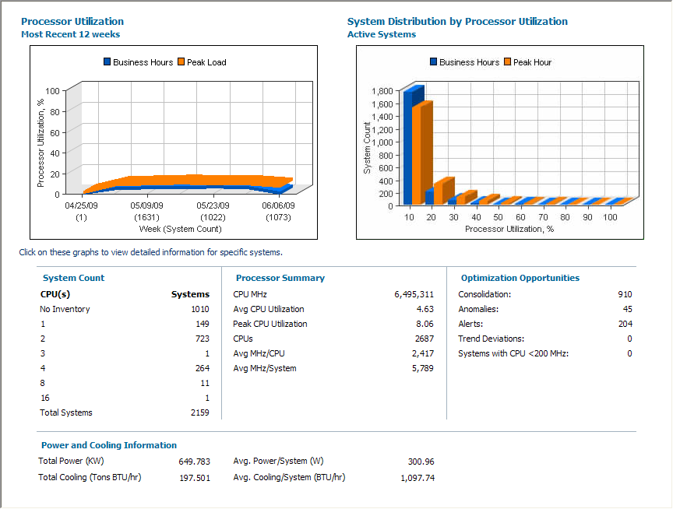Select the Processor Utilization heading
The width and height of the screenshot is (673, 509).
click(72, 22)
